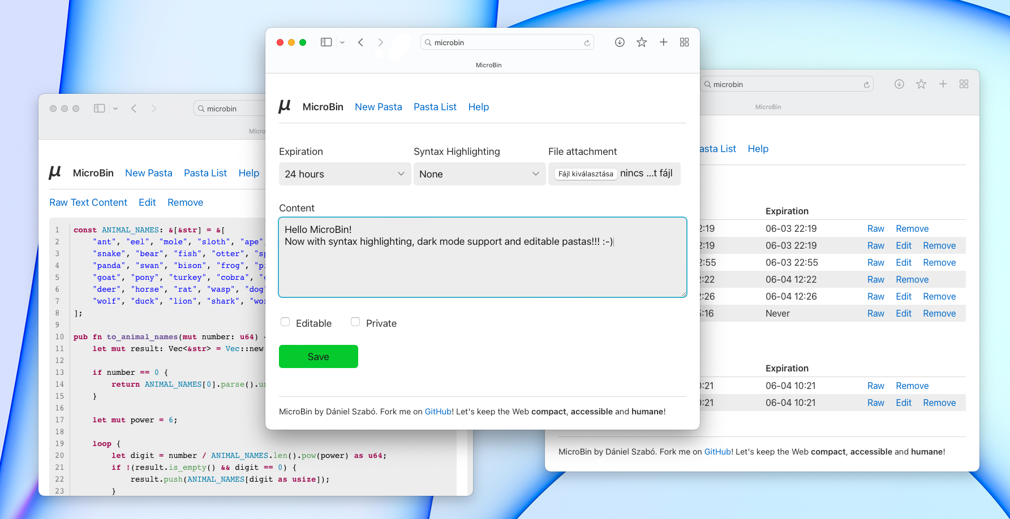Click reload icon in right window address bar
Image resolution: width=1010 pixels, height=519 pixels.
click(866, 85)
